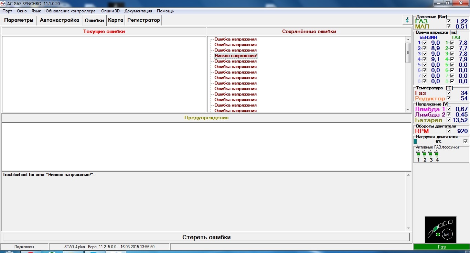
Task: Click the Текущие ошибки header
Action: click(104, 32)
